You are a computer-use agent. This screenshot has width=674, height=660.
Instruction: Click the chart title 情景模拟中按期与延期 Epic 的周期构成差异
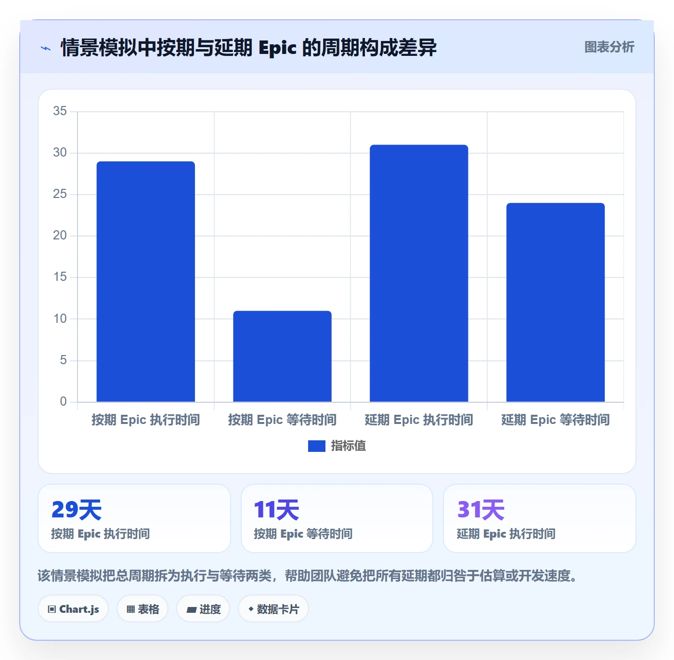248,48
